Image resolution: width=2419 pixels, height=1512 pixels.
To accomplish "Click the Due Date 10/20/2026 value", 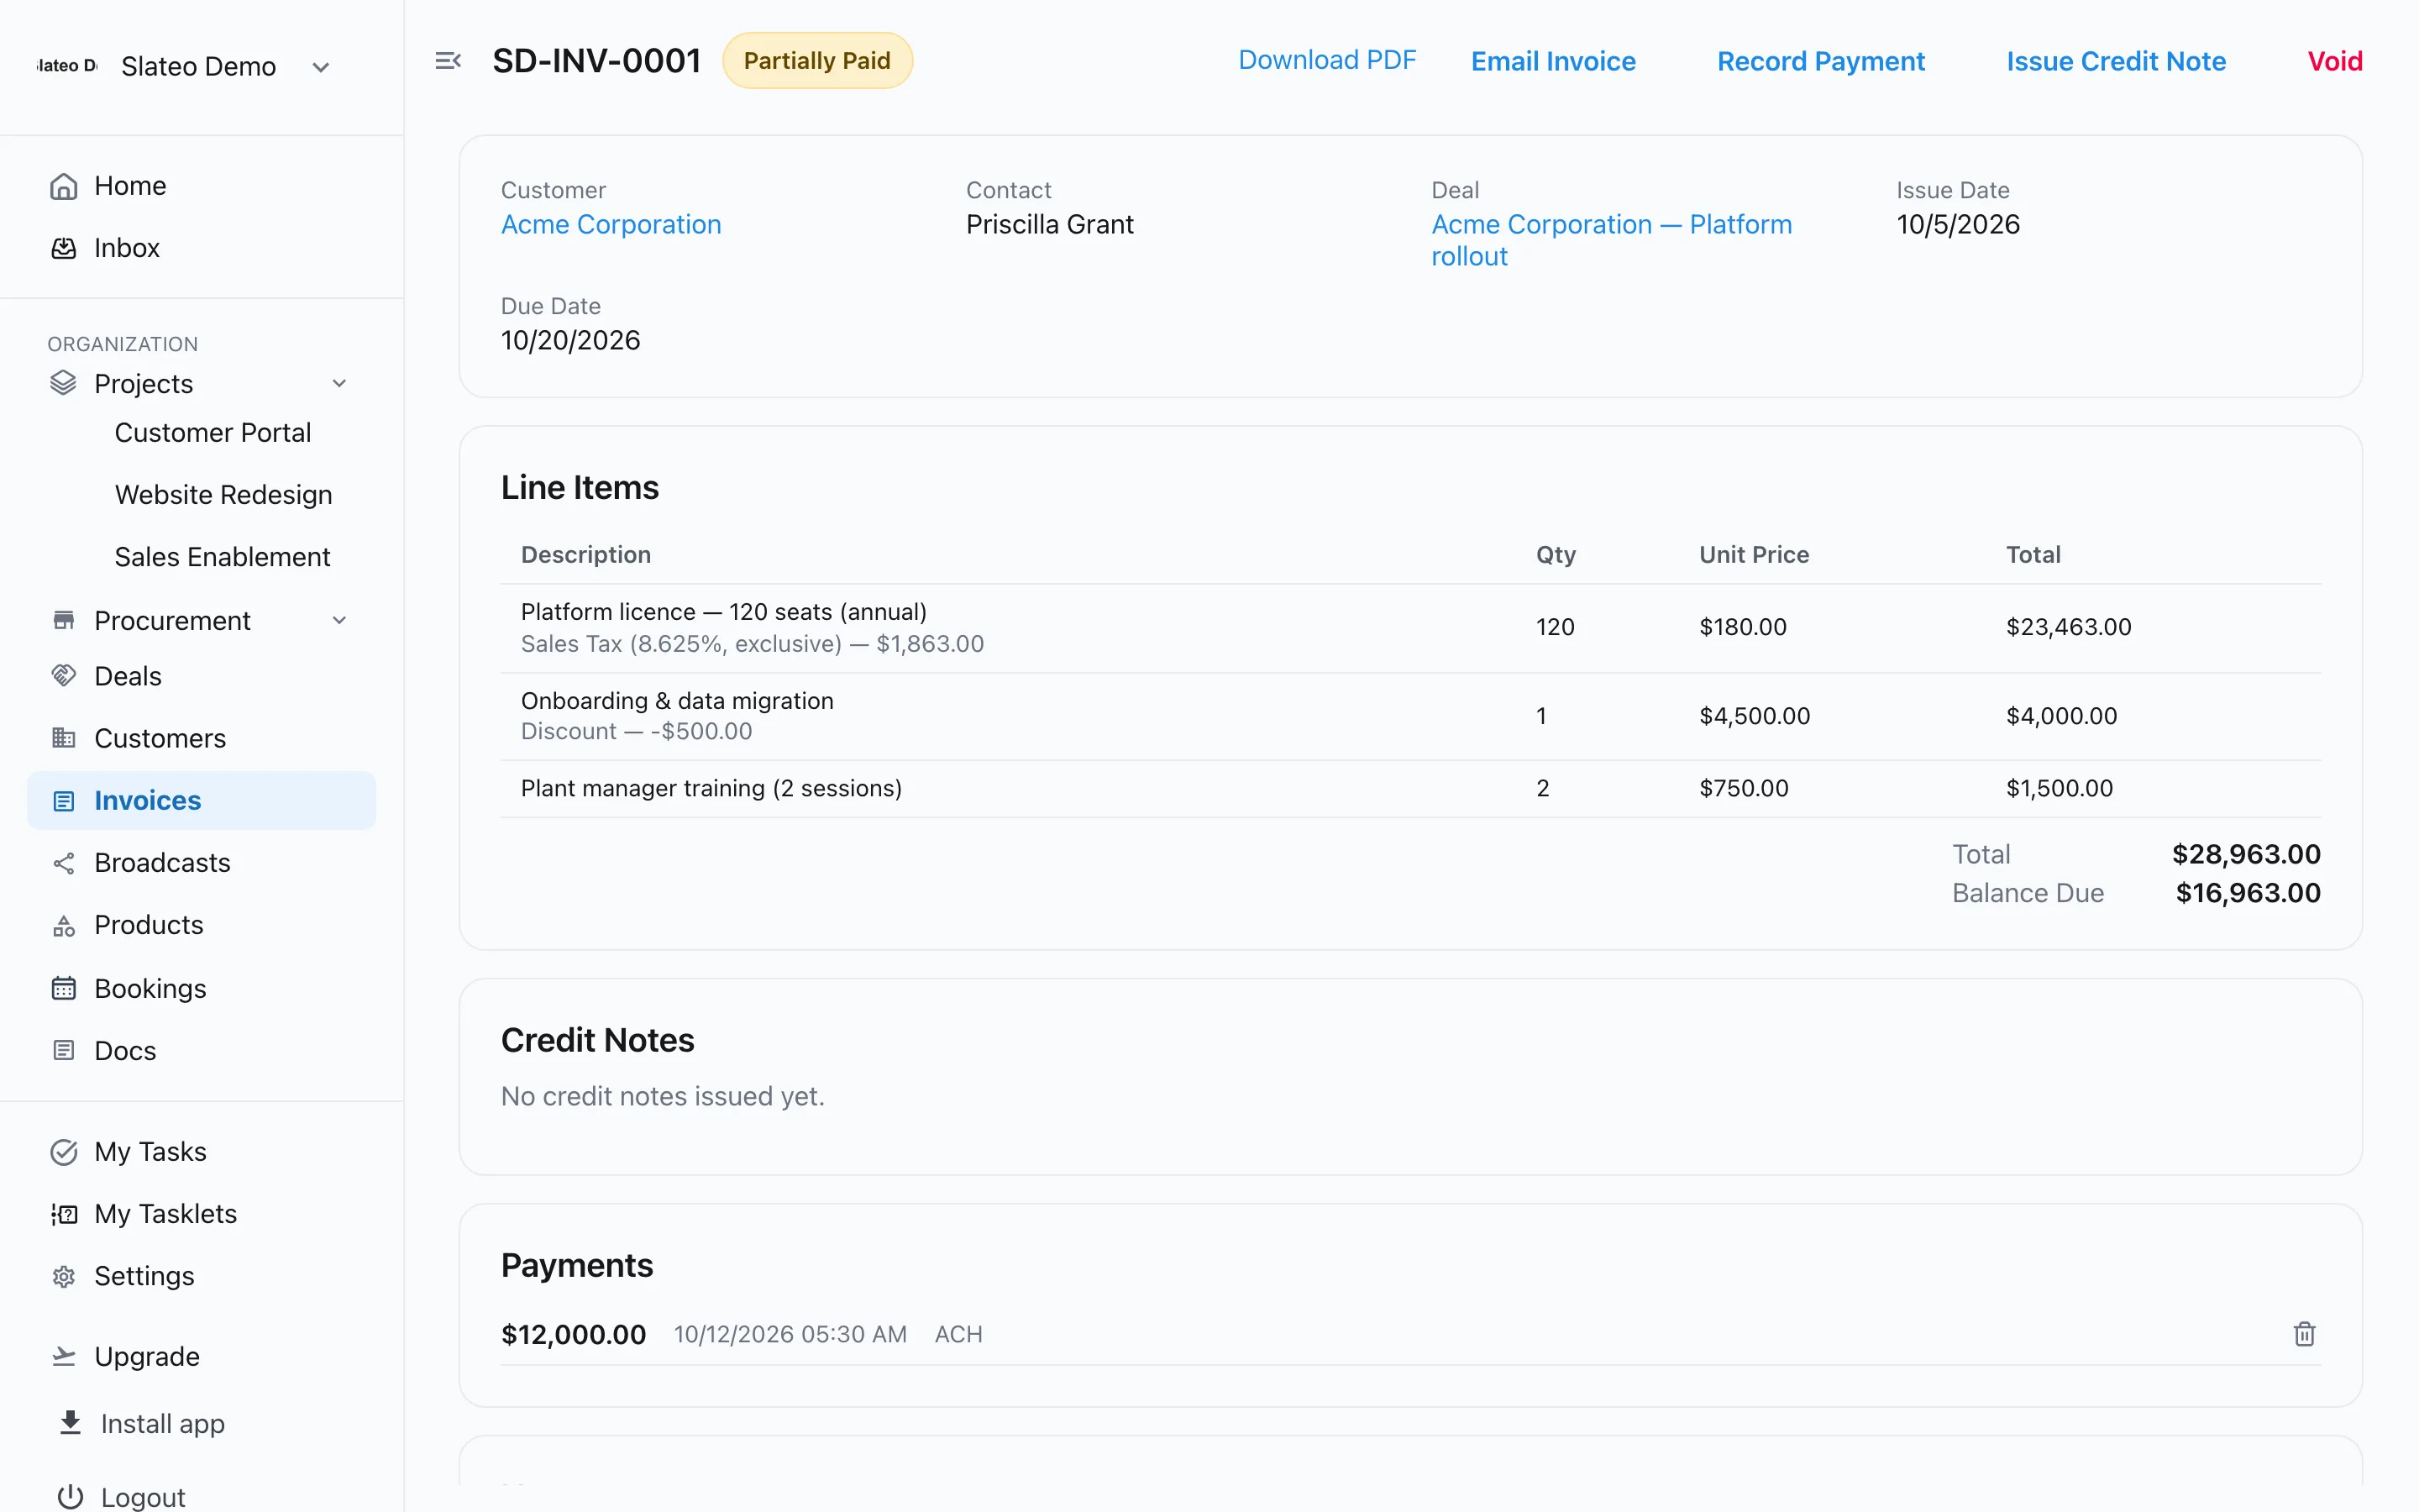I will pos(569,340).
